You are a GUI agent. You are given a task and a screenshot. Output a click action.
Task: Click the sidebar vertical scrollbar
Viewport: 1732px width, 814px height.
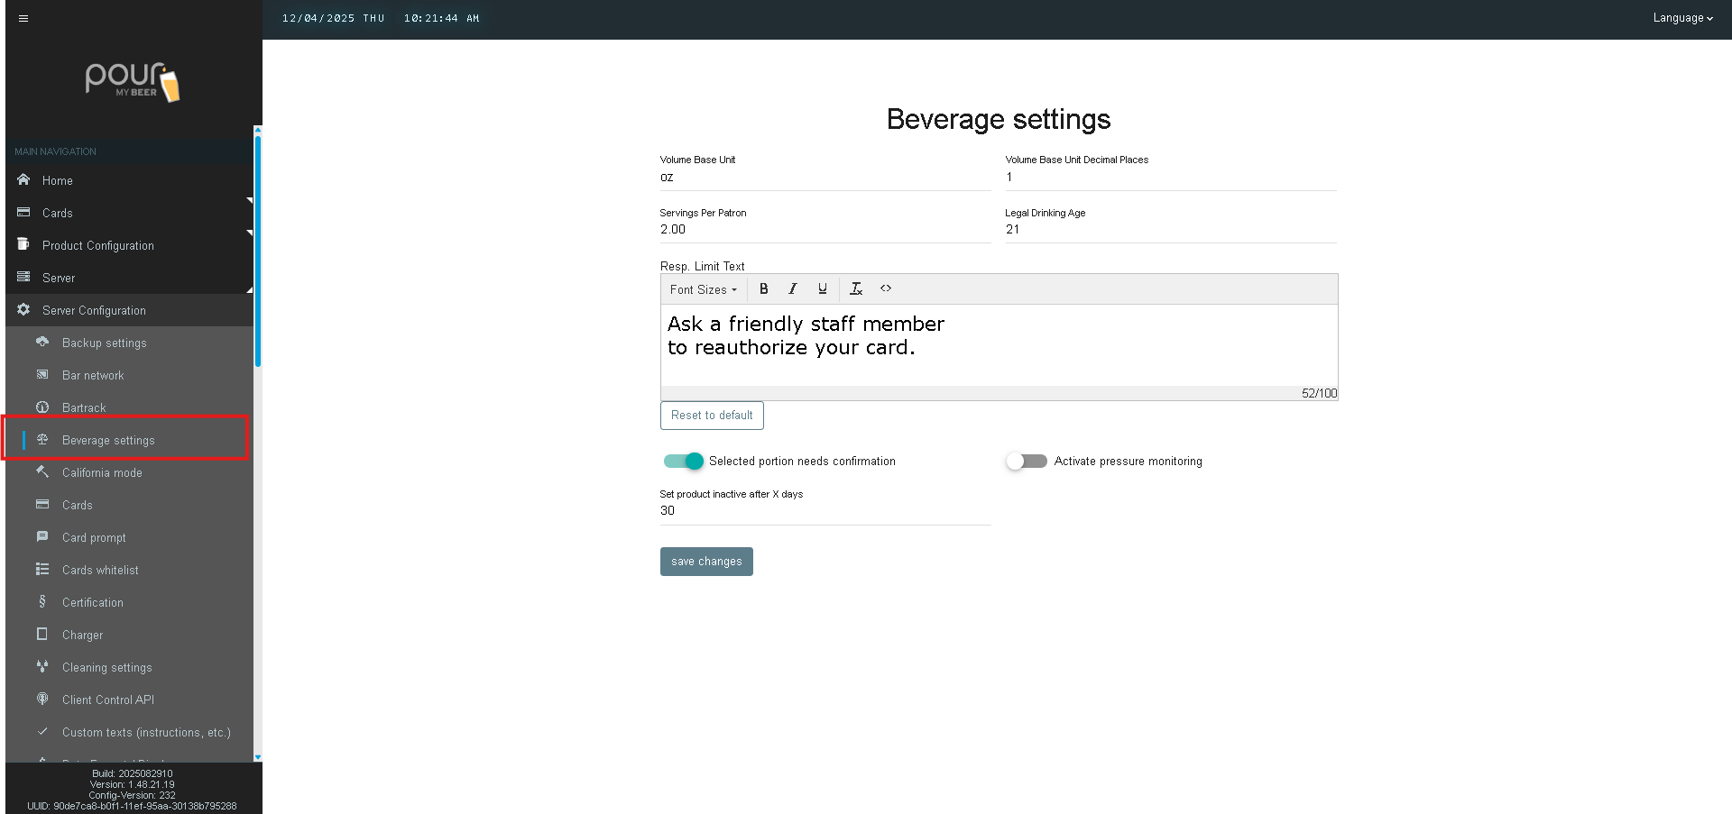click(x=258, y=252)
